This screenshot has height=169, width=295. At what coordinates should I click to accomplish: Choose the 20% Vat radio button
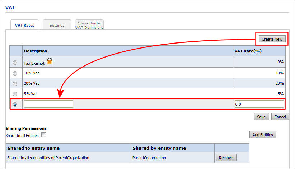(x=15, y=83)
